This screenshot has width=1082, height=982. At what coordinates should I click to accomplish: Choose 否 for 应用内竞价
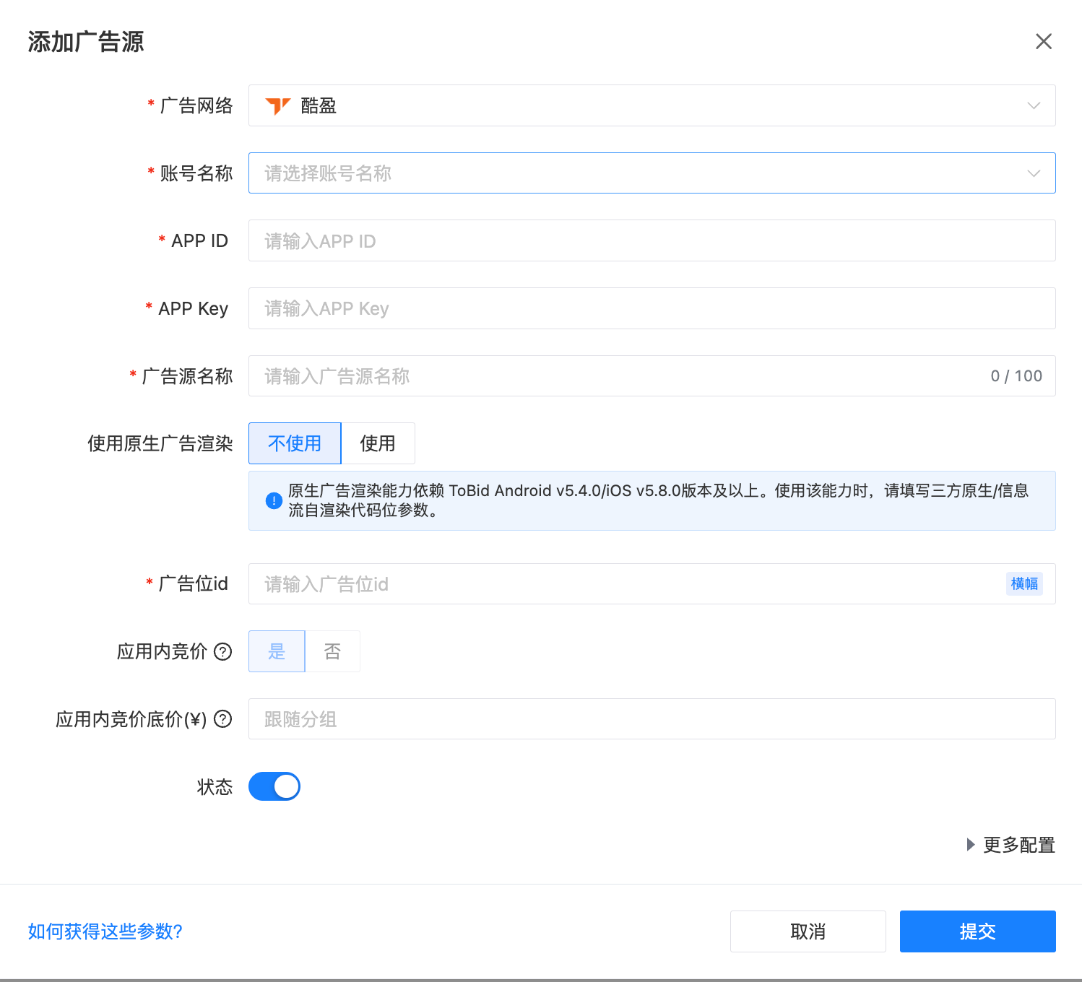coord(332,651)
